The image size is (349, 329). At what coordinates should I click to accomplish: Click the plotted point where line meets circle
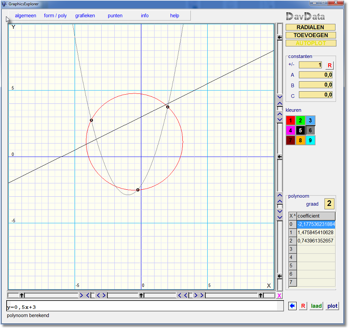[168, 107]
